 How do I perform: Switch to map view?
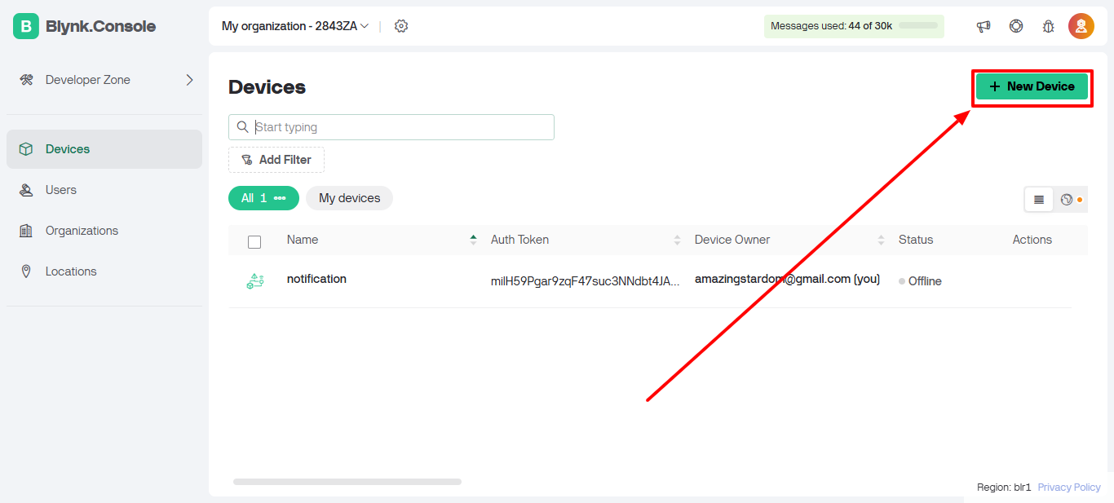pyautogui.click(x=1067, y=199)
